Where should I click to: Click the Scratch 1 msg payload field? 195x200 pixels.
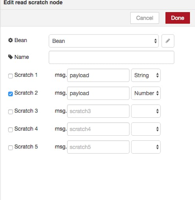tap(98, 75)
